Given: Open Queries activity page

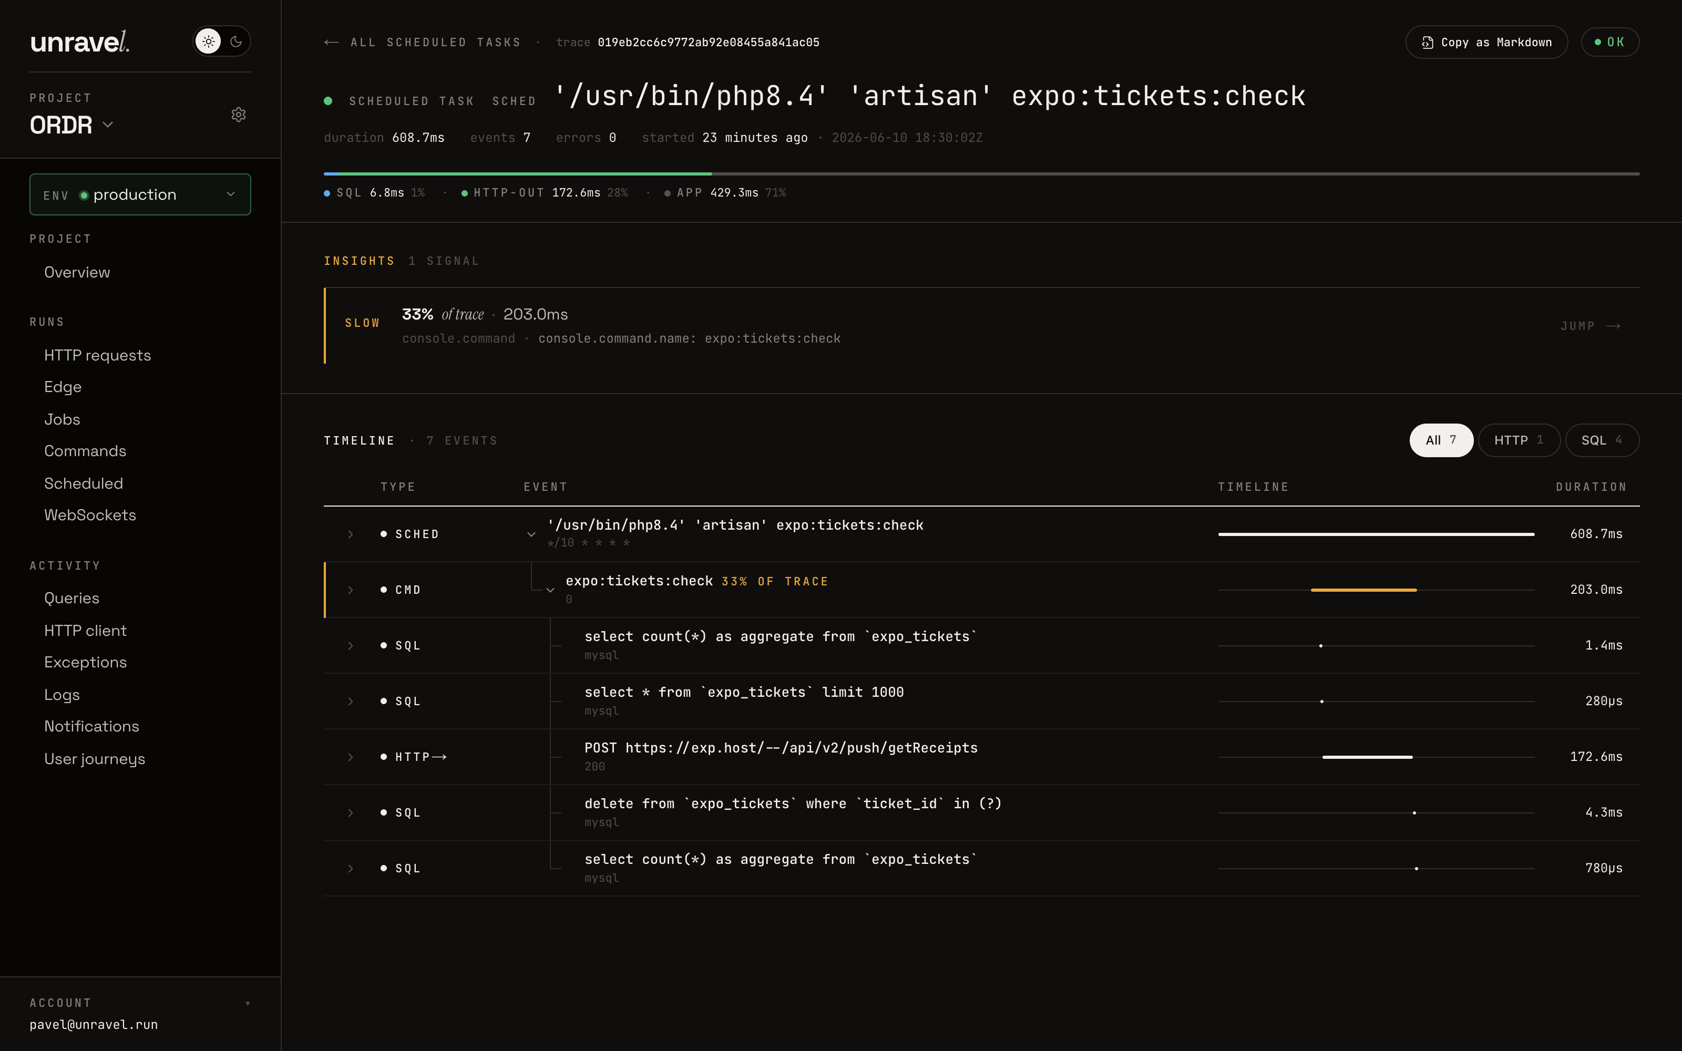Looking at the screenshot, I should point(71,599).
